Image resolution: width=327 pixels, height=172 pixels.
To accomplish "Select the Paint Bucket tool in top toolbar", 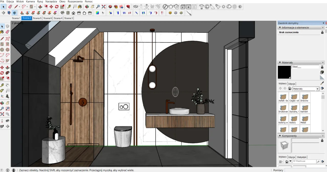I will point(80,7).
